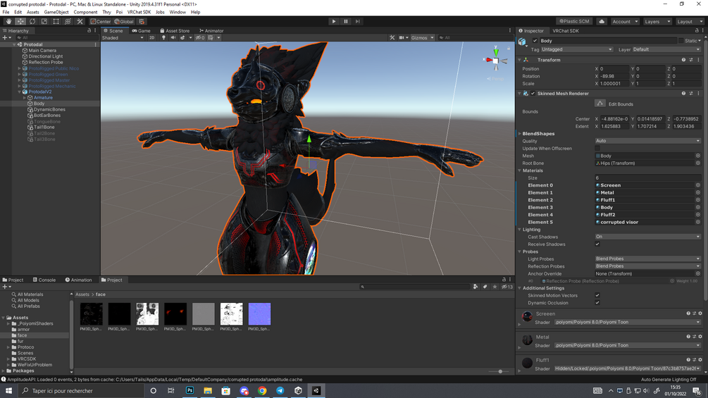Open the Transform component settings menu
Image resolution: width=708 pixels, height=398 pixels.
[x=699, y=60]
